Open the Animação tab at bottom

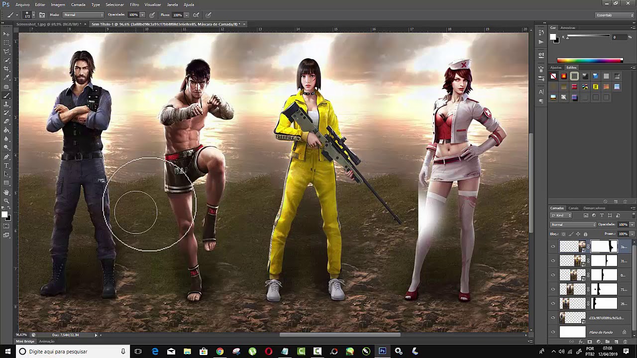[x=47, y=341]
